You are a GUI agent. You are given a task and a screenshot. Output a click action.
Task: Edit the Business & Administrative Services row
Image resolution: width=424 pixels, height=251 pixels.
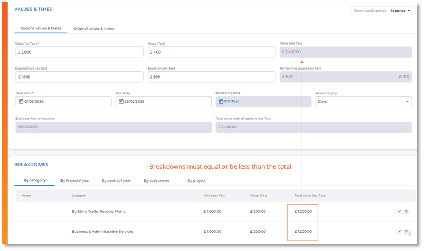[x=399, y=231]
